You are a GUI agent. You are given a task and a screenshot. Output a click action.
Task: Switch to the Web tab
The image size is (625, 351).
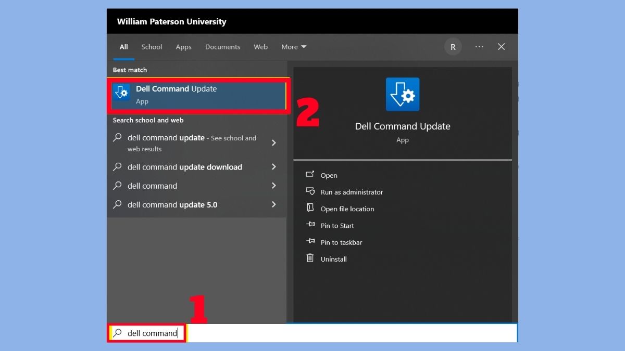pos(260,47)
